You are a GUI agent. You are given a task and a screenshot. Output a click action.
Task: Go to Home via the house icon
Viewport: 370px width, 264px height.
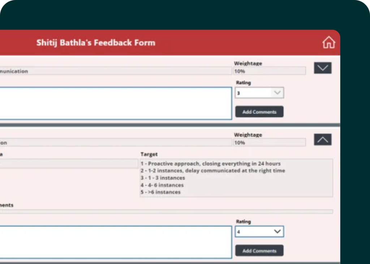click(328, 43)
